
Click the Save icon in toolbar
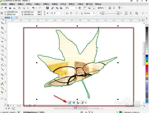point(10,8)
